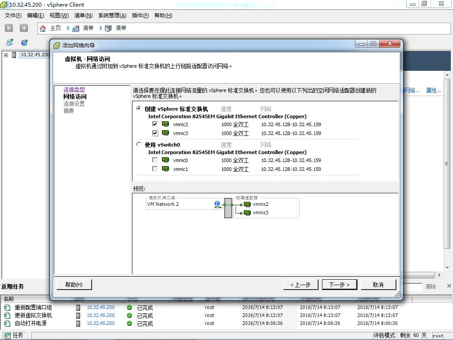Click the vmnic2 network adapter icon
The width and height of the screenshot is (453, 340).
pos(165,124)
